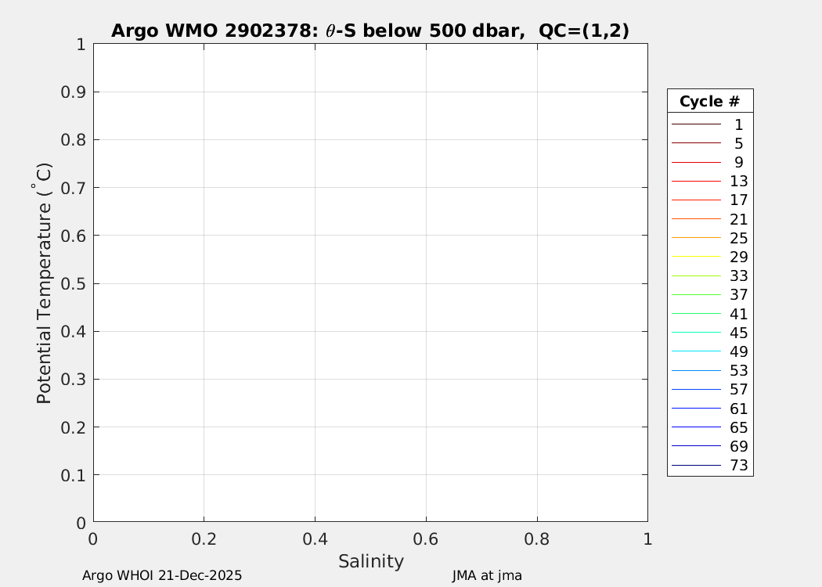822x587 pixels.
Task: Select legend label 61
Action: [738, 409]
